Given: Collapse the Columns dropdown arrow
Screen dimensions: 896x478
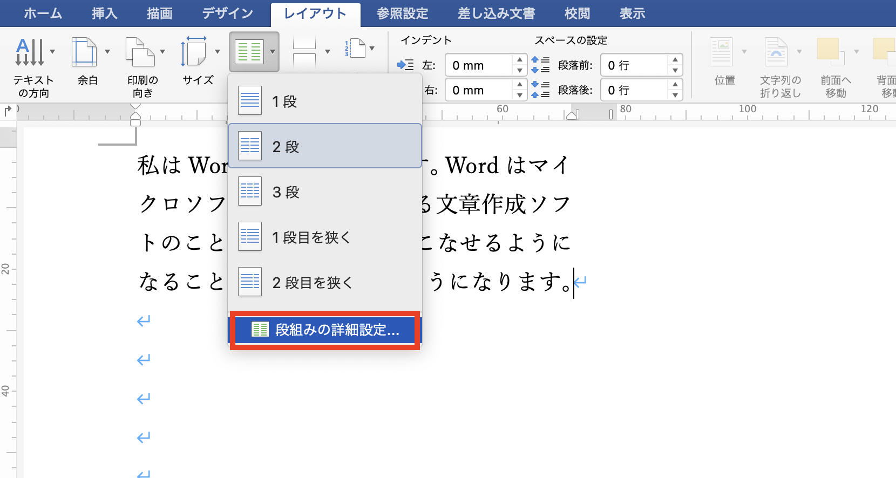Looking at the screenshot, I should 273,52.
